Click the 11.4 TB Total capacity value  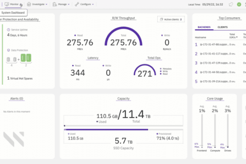(x=136, y=114)
